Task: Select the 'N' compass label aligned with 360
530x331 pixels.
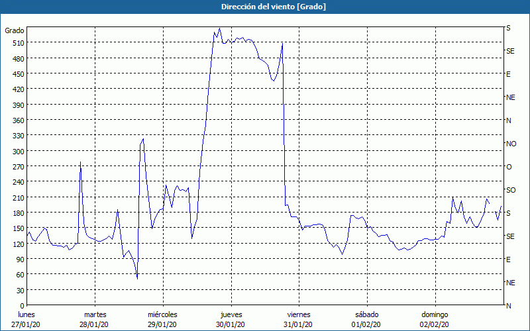Action: (508, 120)
